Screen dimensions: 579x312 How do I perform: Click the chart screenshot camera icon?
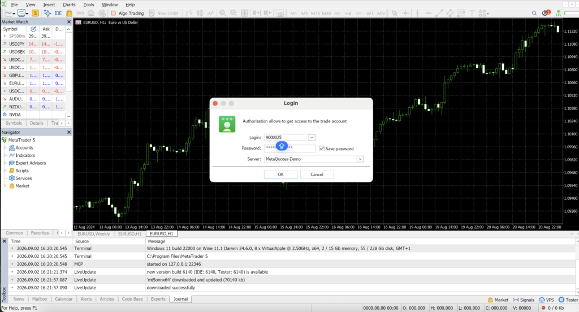pyautogui.click(x=280, y=14)
